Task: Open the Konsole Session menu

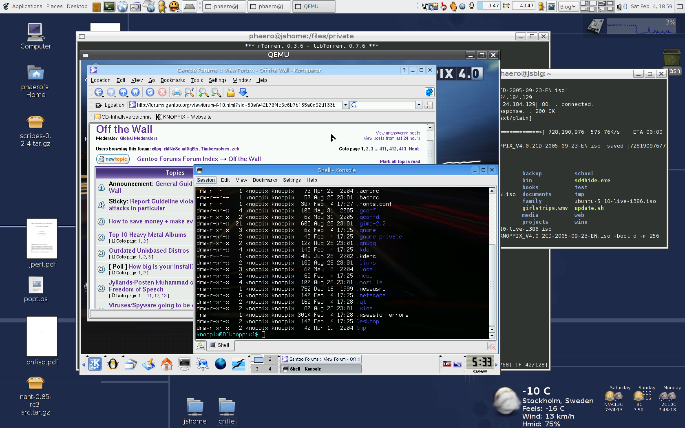Action: coord(206,180)
